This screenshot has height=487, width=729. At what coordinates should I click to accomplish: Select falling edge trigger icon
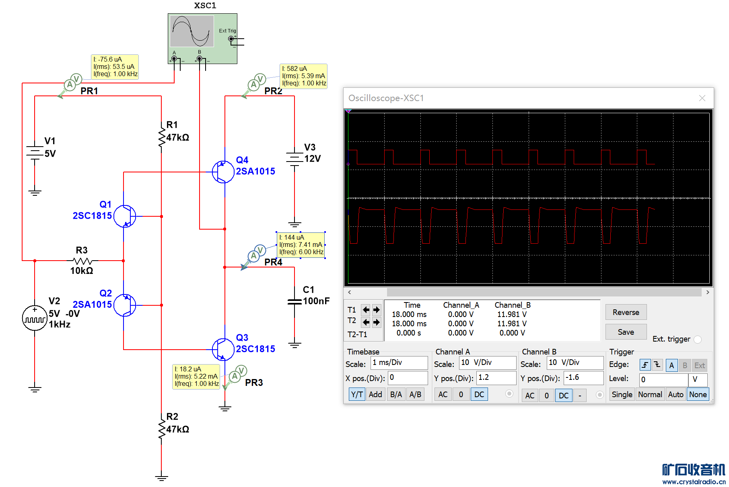pos(657,365)
